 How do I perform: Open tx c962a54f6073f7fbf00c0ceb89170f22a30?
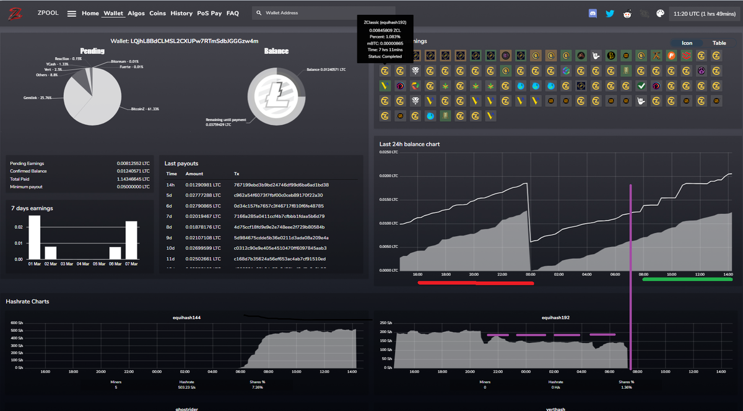(279, 195)
